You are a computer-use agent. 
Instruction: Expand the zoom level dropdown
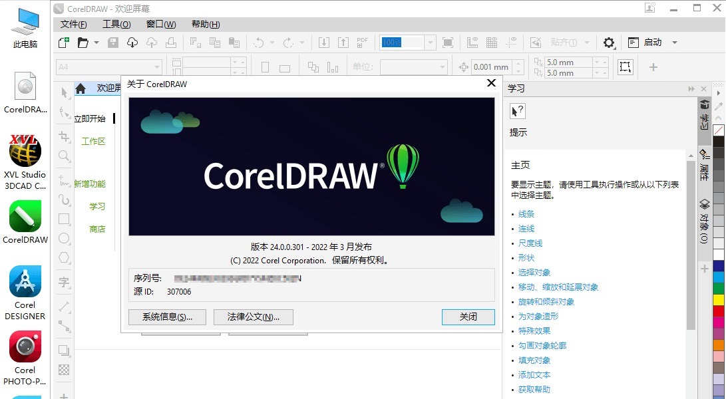coord(430,43)
